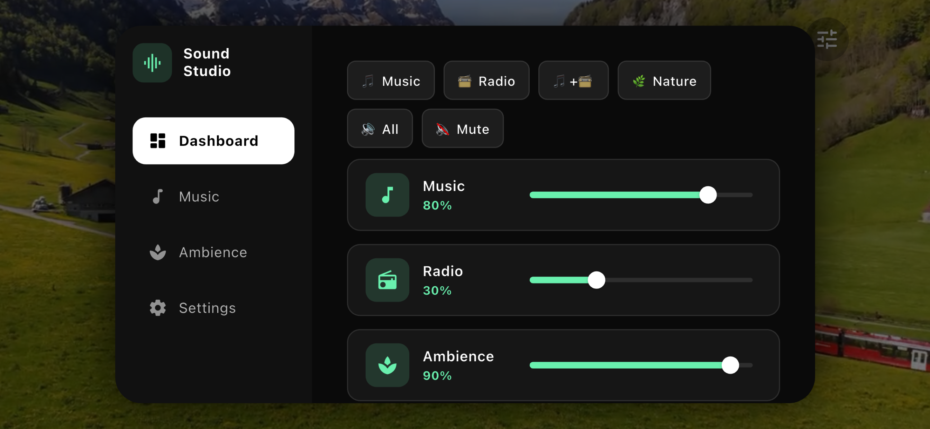Click the green Ambience leaf icon tile

click(x=387, y=365)
